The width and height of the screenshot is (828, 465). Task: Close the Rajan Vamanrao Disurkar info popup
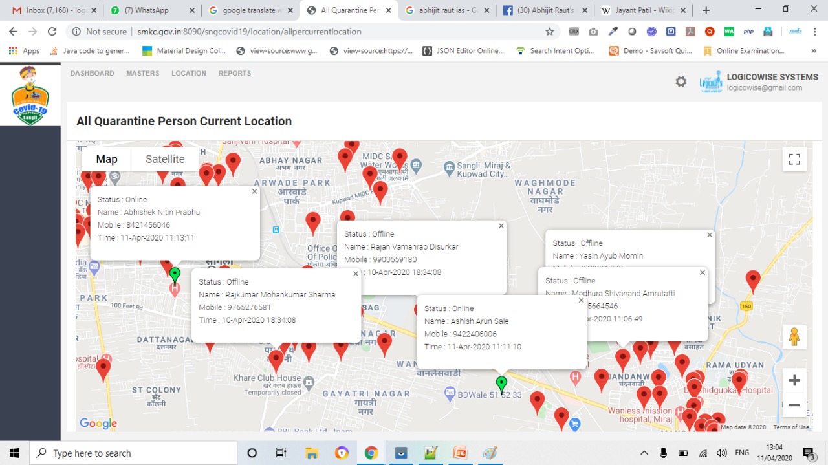(x=501, y=226)
